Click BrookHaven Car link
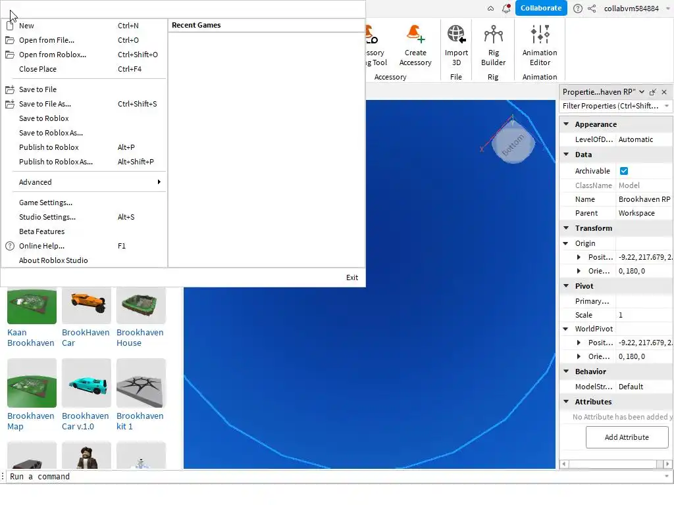This screenshot has height=505, width=674. coord(86,337)
